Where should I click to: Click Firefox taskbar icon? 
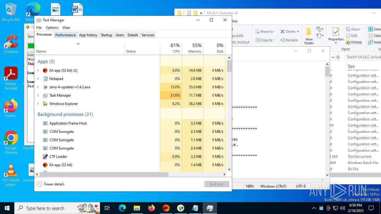(x=151, y=208)
